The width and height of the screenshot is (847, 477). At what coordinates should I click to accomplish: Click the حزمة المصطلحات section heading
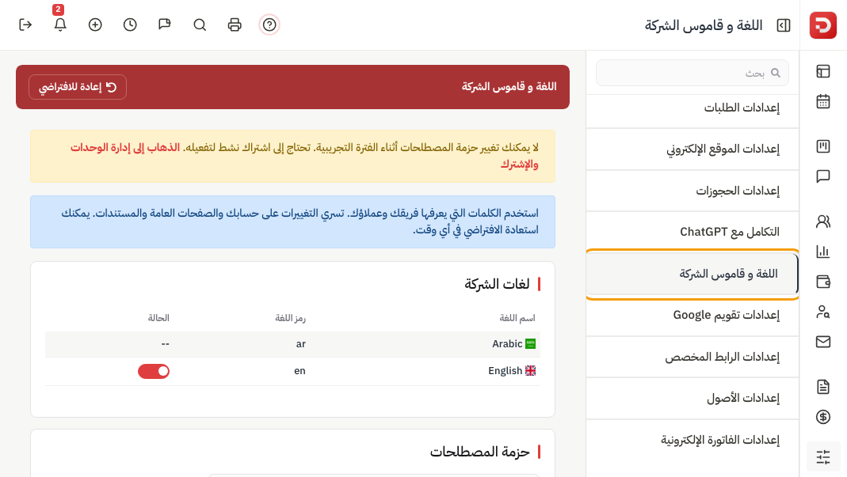pos(479,452)
